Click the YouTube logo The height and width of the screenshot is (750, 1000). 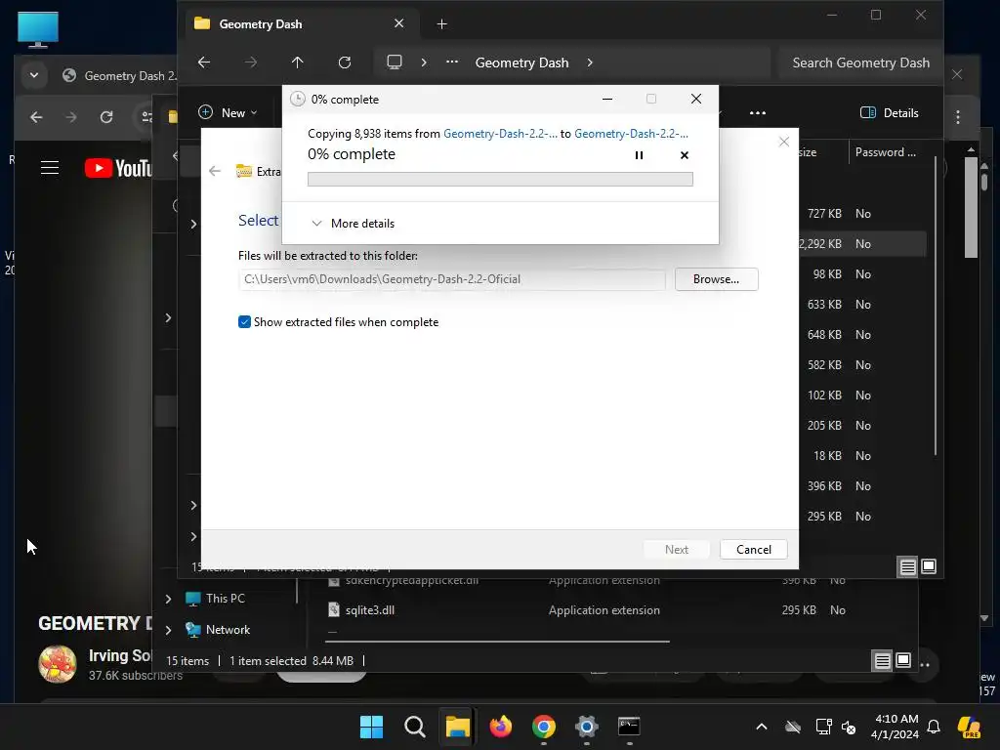coord(118,168)
